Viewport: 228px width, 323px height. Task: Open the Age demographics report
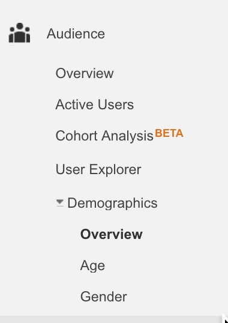coord(92,266)
